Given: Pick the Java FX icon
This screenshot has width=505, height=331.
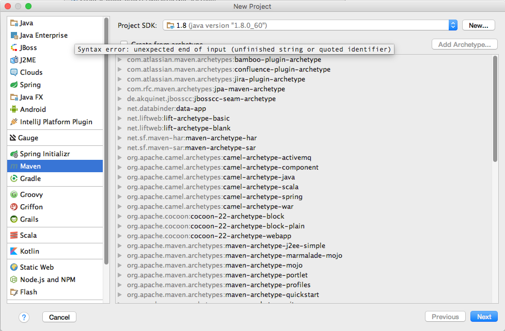Looking at the screenshot, I should coord(14,97).
